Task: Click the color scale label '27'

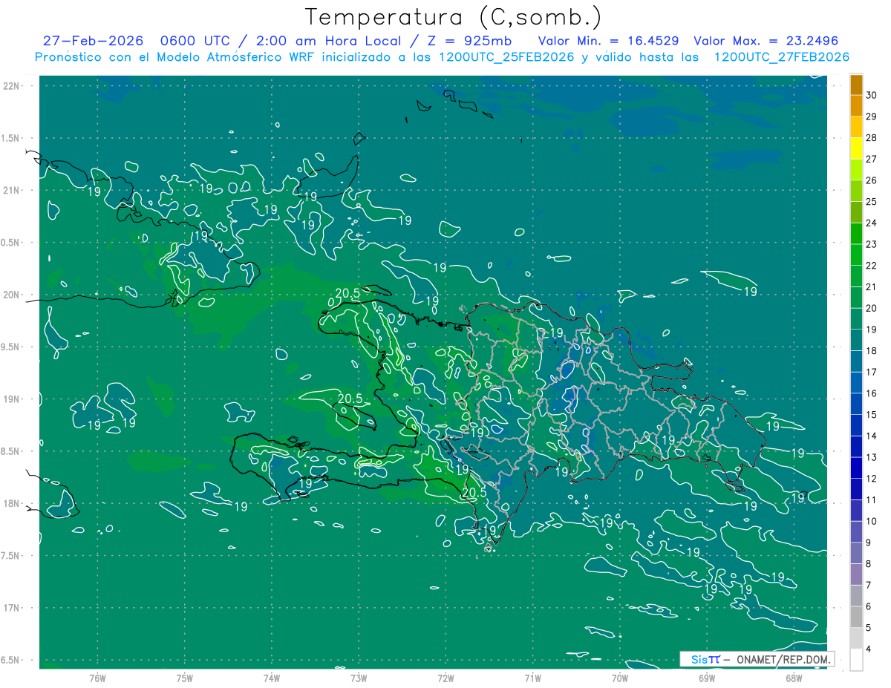Action: tap(872, 159)
